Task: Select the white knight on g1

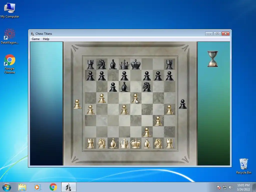Action: coord(158,143)
